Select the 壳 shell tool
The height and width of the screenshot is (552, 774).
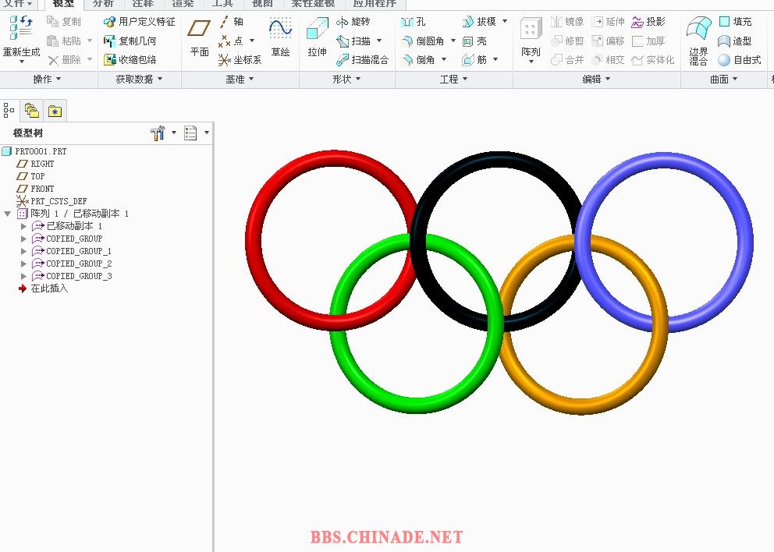click(x=474, y=41)
